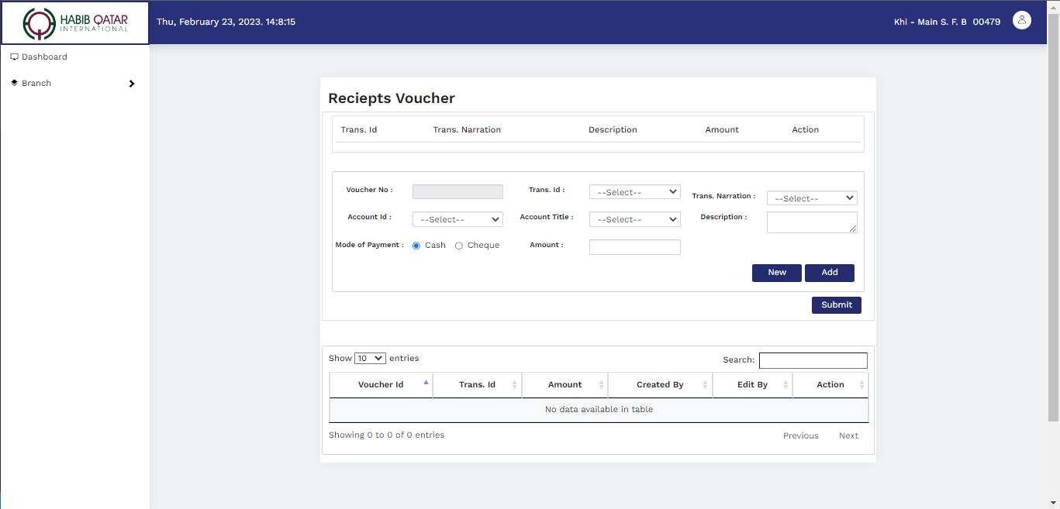This screenshot has height=509, width=1060.
Task: Sort table by Created By column
Action: 659,384
